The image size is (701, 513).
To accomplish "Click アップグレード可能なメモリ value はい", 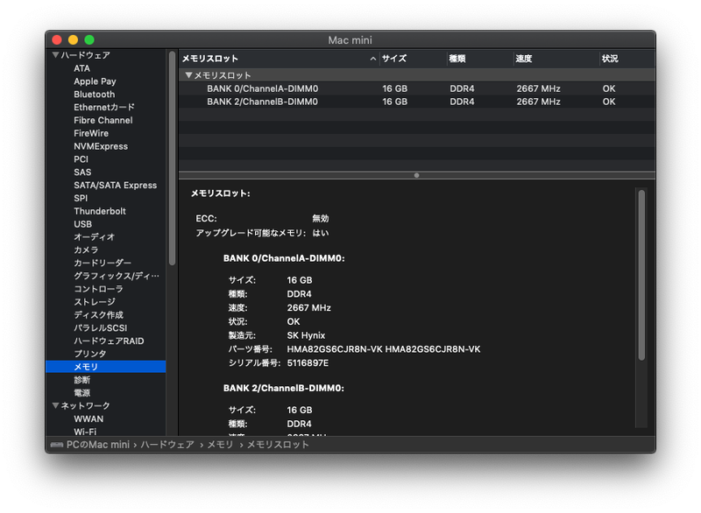I will (321, 233).
